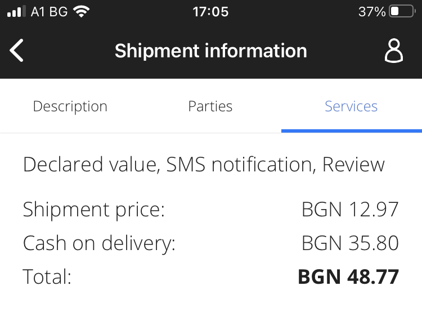Viewport: 422px width, 331px height.
Task: Tap the 37% battery percentage
Action: 371,12
